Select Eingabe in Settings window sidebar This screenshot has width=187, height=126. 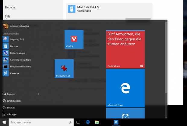click(10, 8)
